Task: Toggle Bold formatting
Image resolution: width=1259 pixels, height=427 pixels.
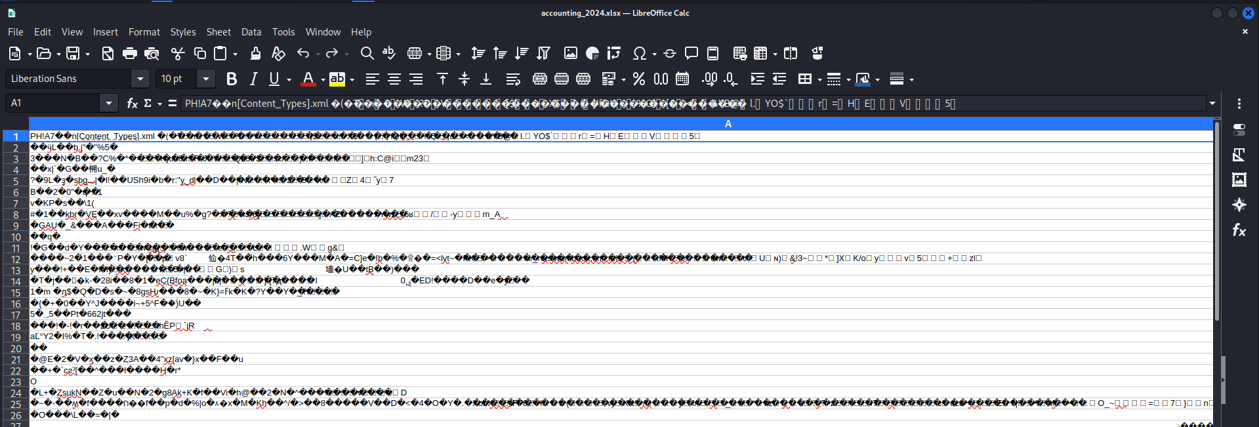Action: coord(231,79)
